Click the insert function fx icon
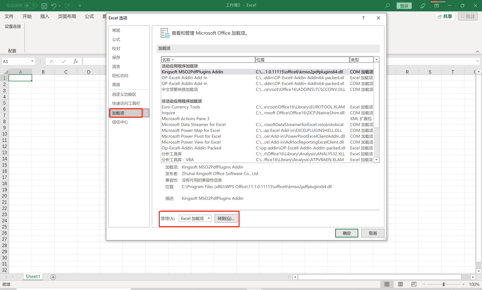482x290 pixels. point(76,61)
